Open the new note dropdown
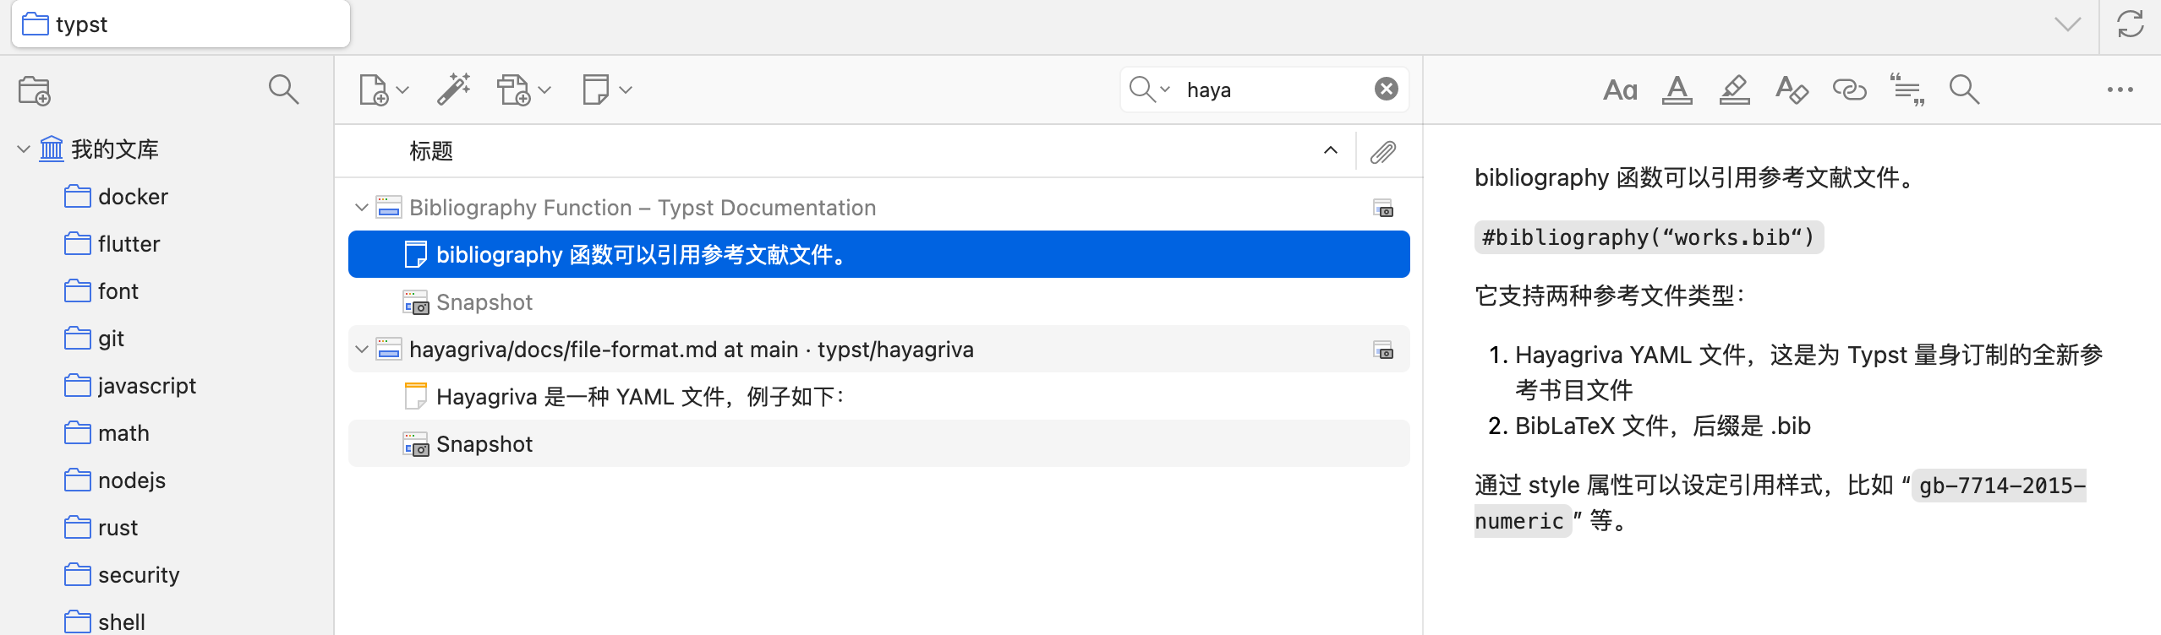 click(x=607, y=90)
